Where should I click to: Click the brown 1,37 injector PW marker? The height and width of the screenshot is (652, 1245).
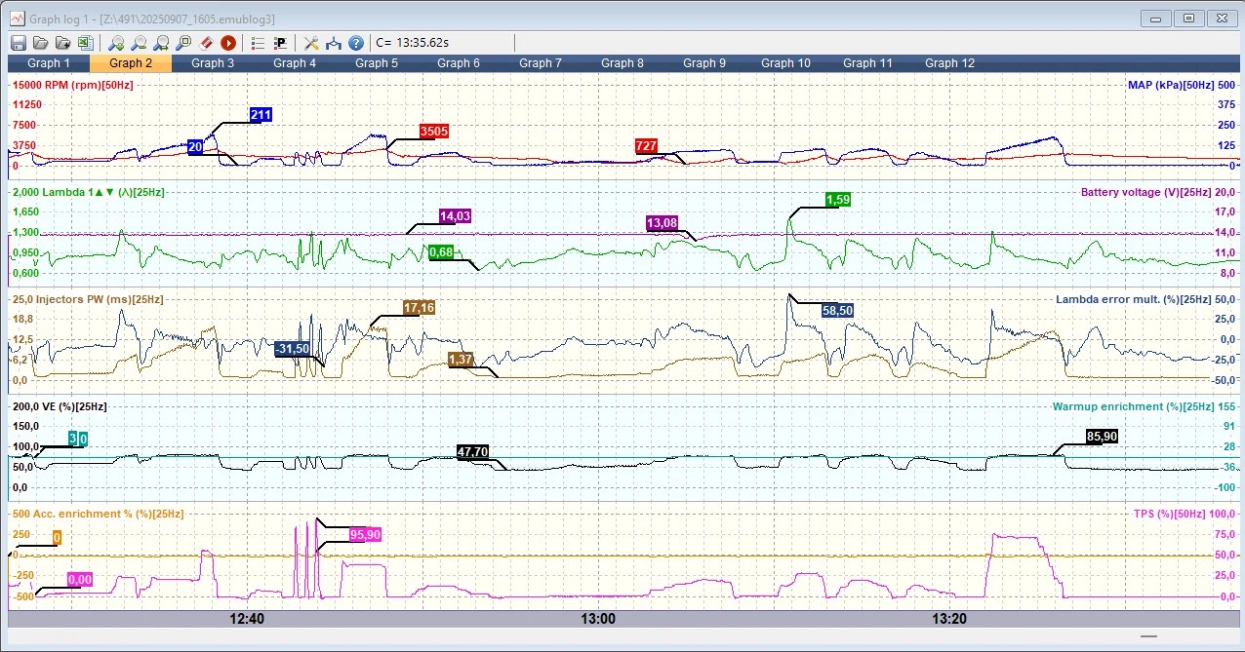[x=461, y=360]
